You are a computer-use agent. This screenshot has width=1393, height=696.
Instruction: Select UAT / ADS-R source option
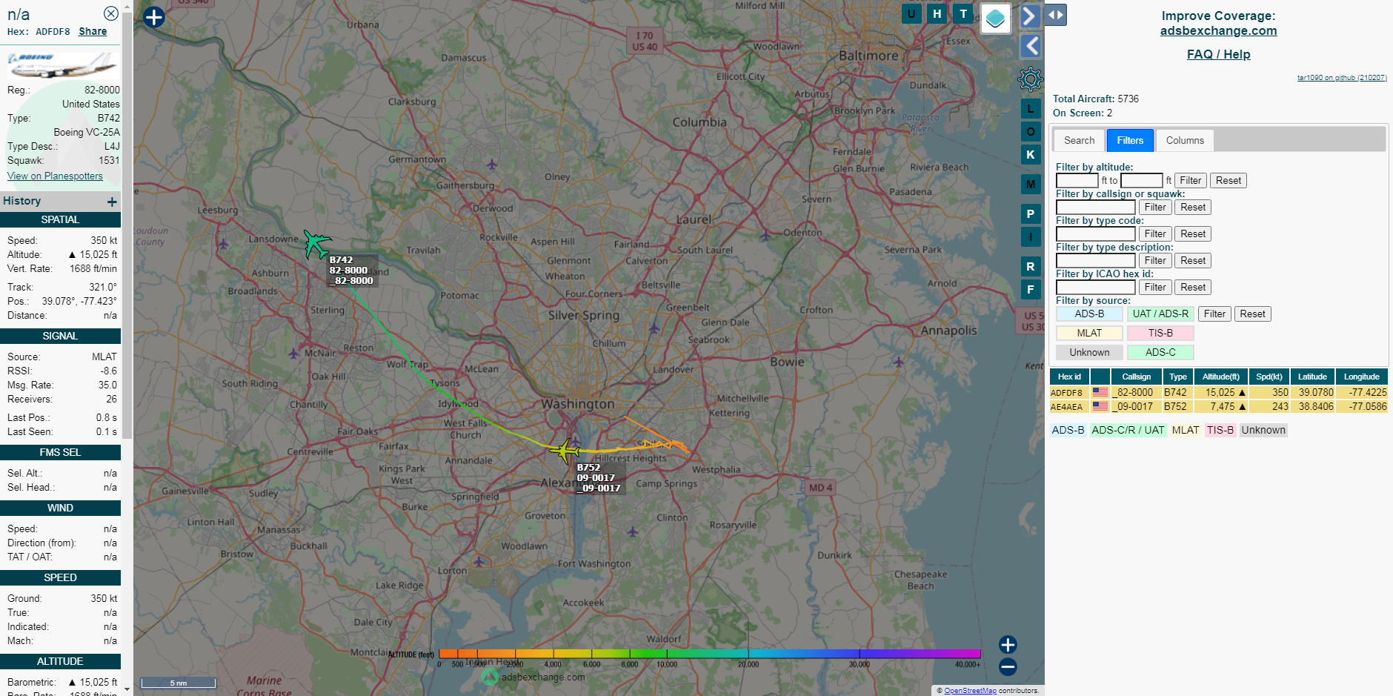click(x=1160, y=314)
